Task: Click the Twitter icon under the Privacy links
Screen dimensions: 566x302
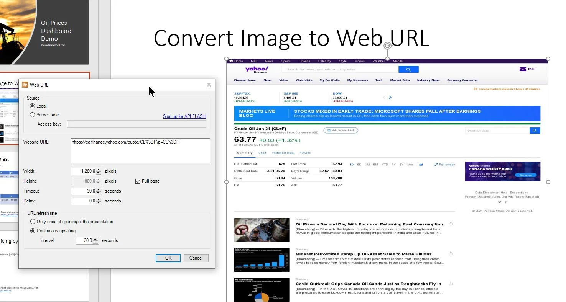Action: click(x=499, y=202)
